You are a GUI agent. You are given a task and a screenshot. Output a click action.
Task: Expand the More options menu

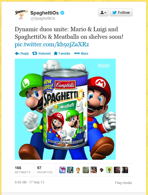(x=81, y=54)
